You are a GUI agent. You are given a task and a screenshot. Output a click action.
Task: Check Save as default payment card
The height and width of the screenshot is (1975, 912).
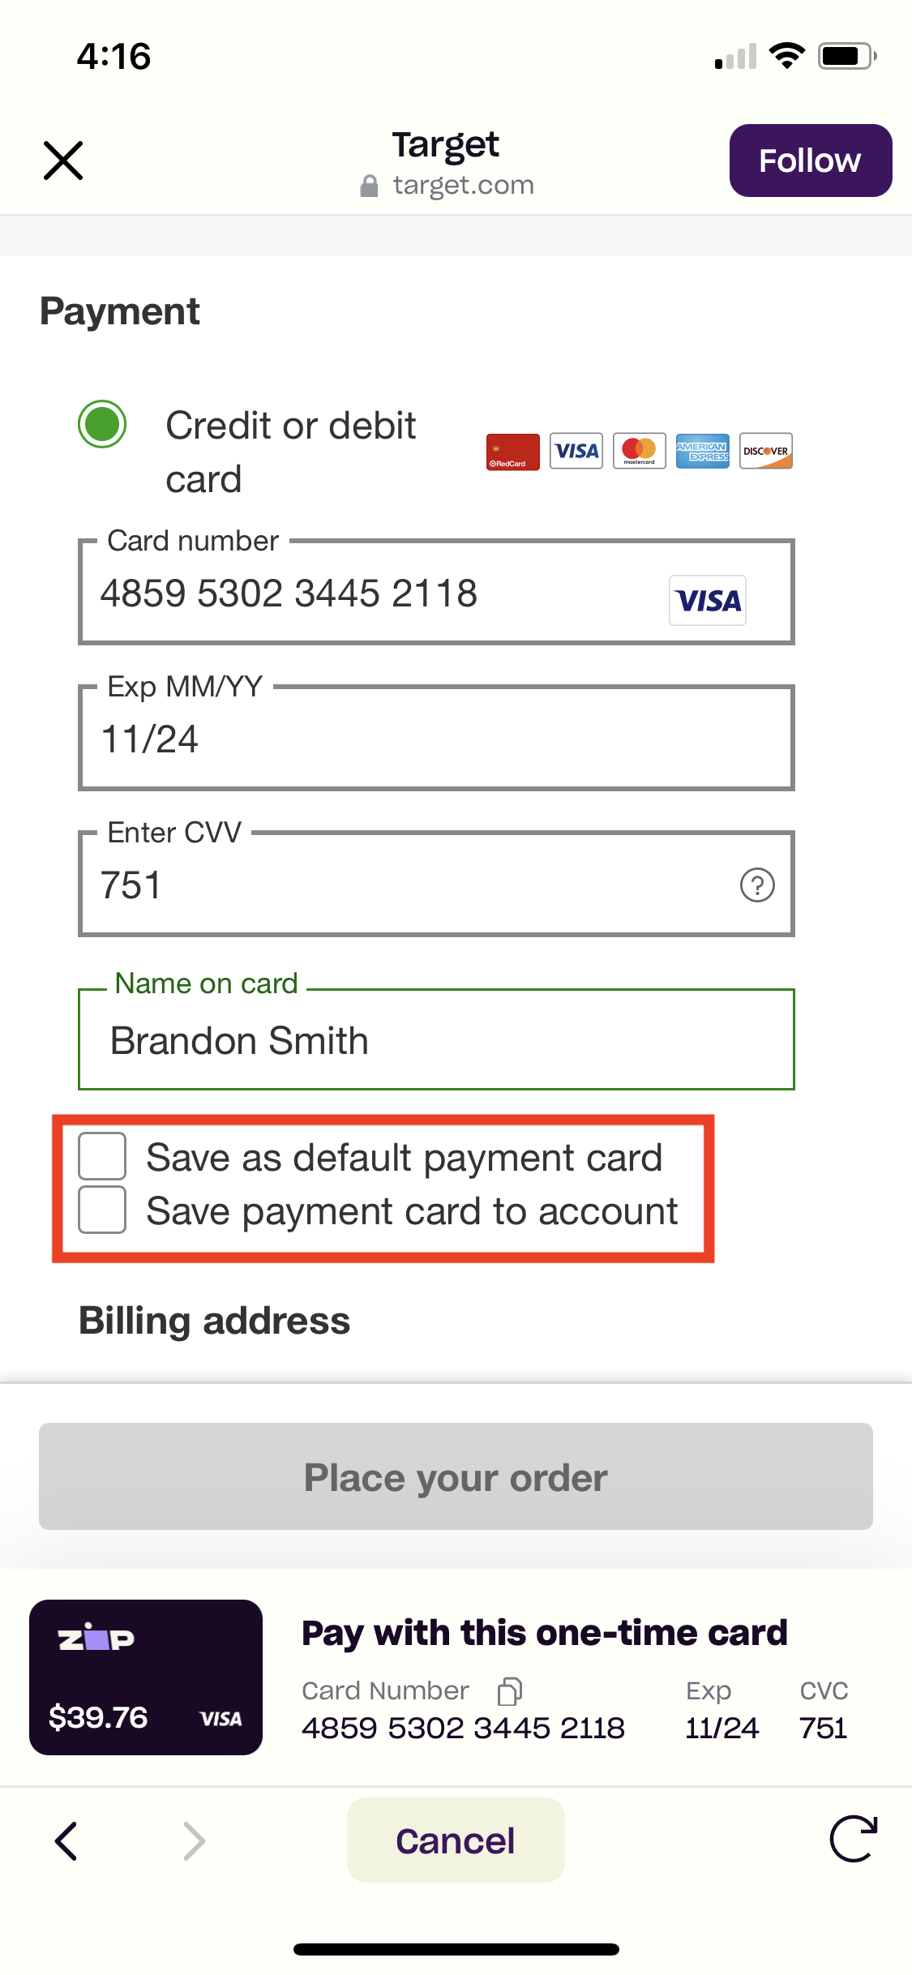click(102, 1156)
